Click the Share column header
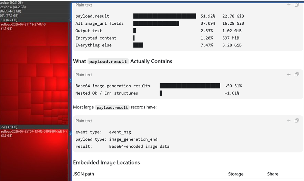The image size is (304, 181). 273,174
